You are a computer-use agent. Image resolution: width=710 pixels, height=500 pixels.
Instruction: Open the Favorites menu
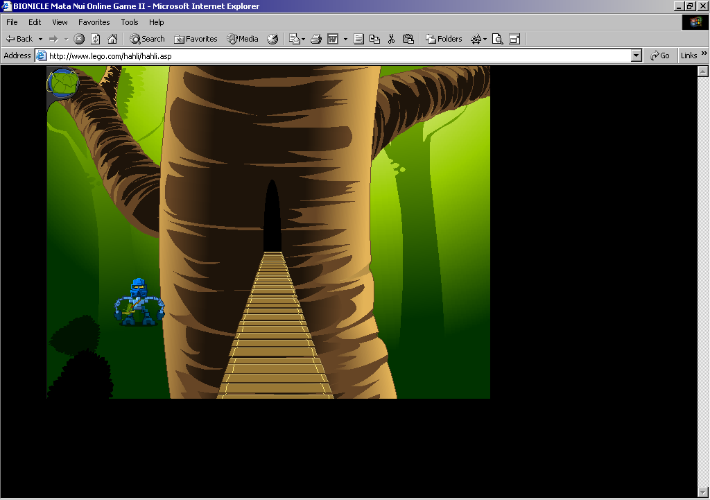coord(94,22)
